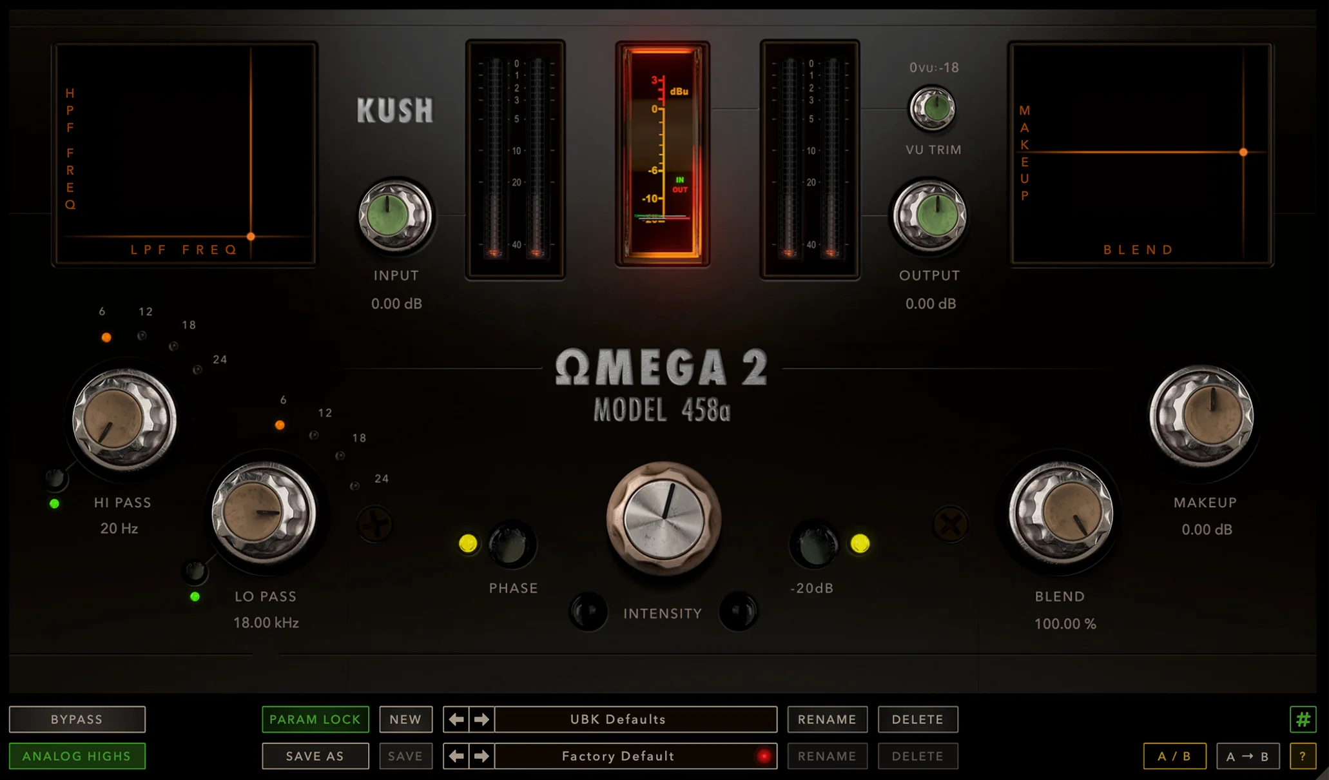Click the X link icon beside Blend
This screenshot has width=1329, height=780.
(x=951, y=524)
